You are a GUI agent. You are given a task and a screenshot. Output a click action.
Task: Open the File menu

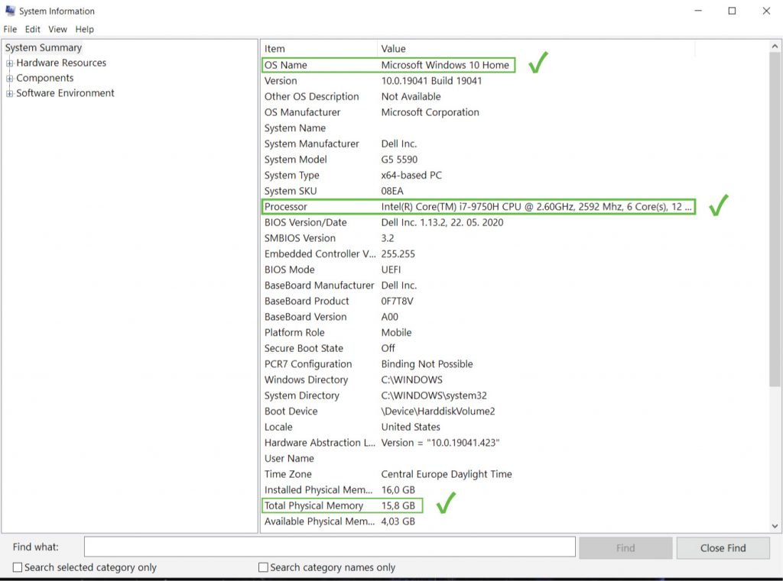pyautogui.click(x=10, y=29)
